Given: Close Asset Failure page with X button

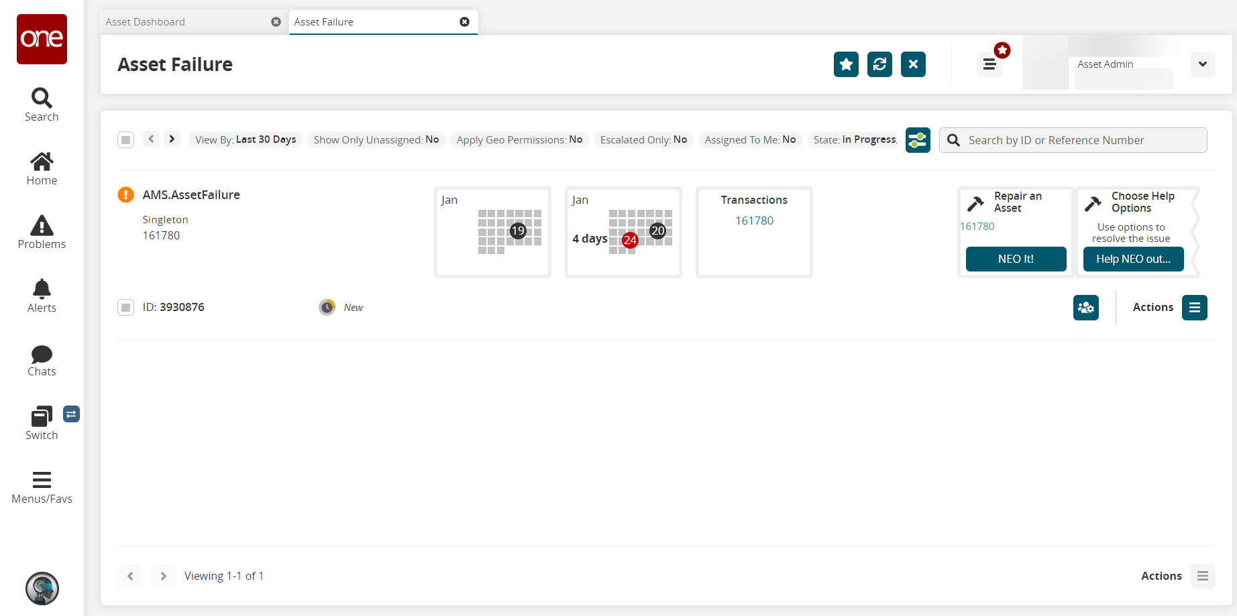Looking at the screenshot, I should point(913,64).
